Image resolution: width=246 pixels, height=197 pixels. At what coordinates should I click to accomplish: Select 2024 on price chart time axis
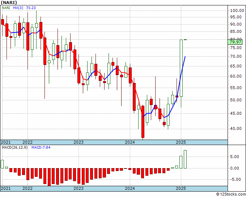coord(130,142)
